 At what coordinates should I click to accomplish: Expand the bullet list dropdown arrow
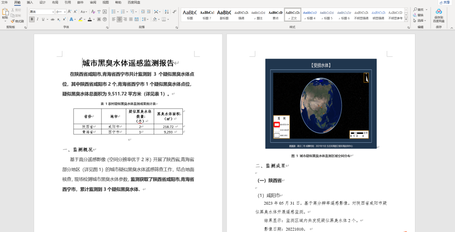pos(118,12)
